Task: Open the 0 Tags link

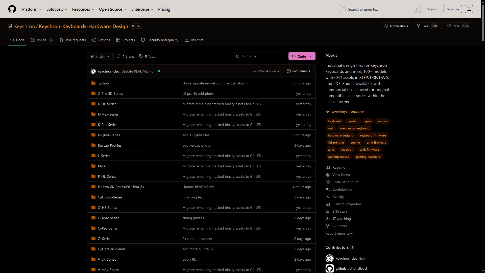Action: [x=147, y=56]
